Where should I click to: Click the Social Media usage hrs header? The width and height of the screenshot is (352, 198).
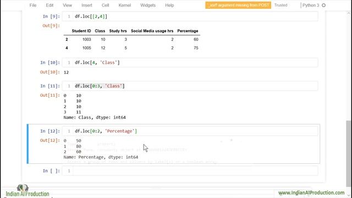(152, 31)
